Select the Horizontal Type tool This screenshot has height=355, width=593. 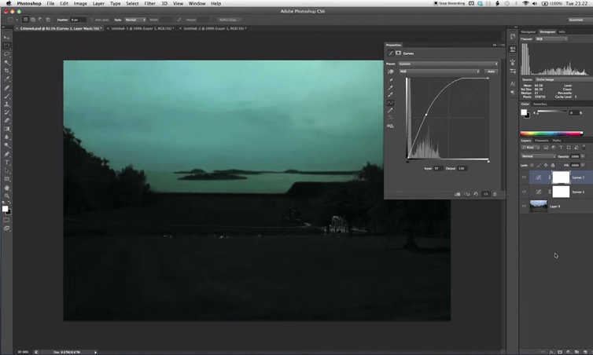point(6,162)
